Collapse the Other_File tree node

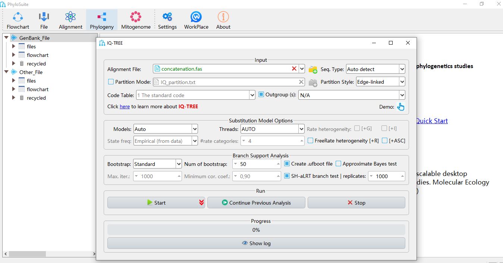click(x=6, y=72)
